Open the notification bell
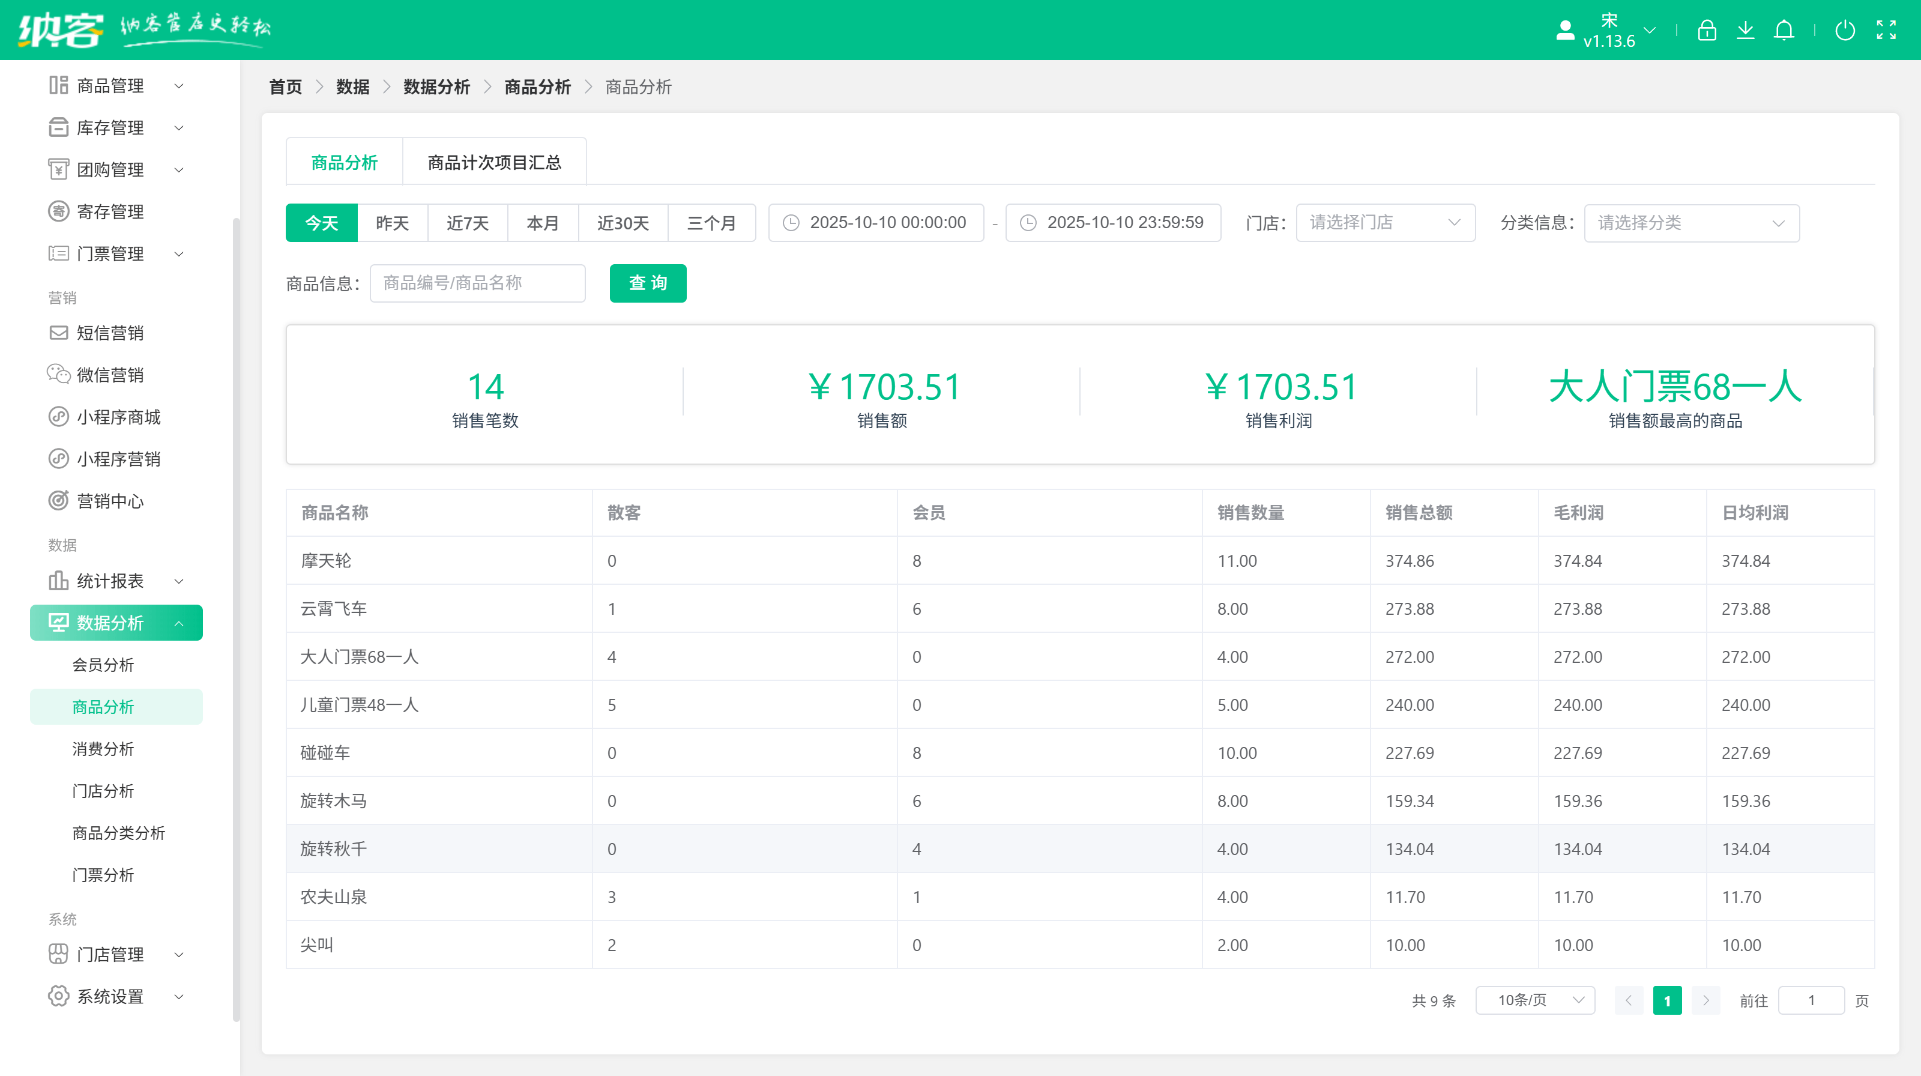Viewport: 1921px width, 1076px height. (1784, 31)
